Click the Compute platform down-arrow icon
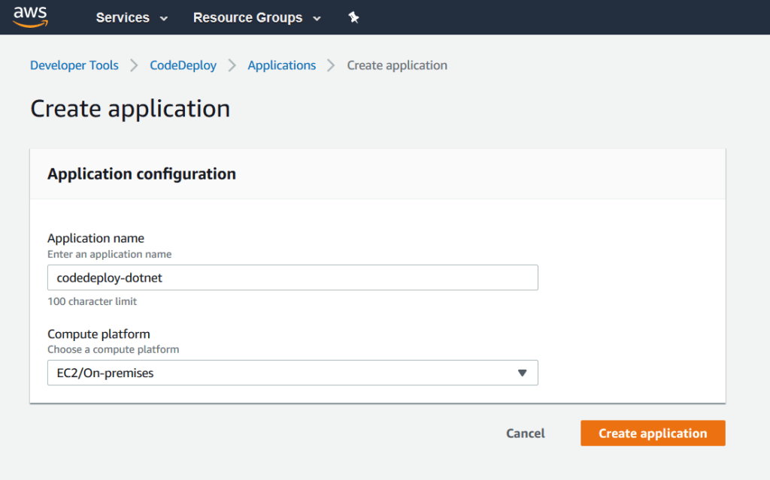 523,373
